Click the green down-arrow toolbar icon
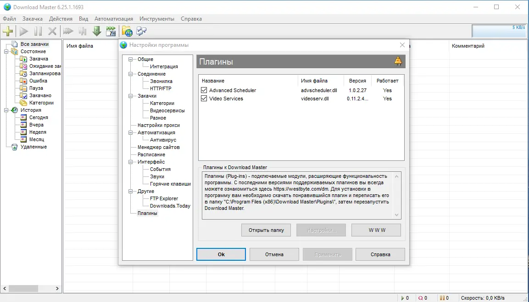The image size is (529, 302). point(97,31)
